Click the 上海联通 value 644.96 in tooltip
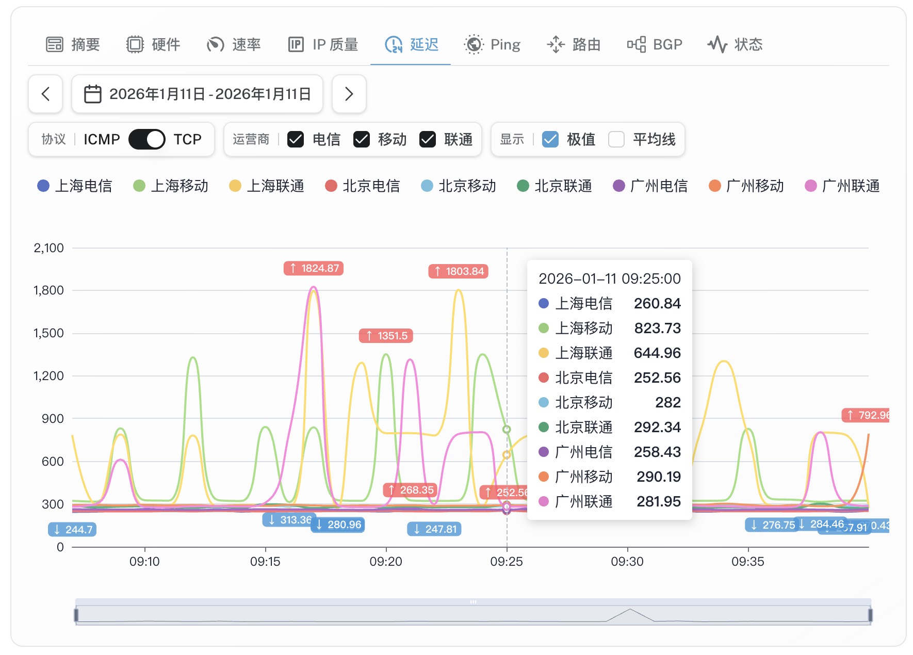 (x=658, y=353)
